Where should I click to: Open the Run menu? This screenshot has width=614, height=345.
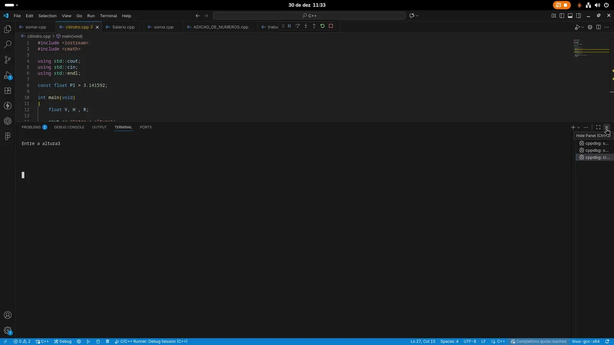click(91, 16)
